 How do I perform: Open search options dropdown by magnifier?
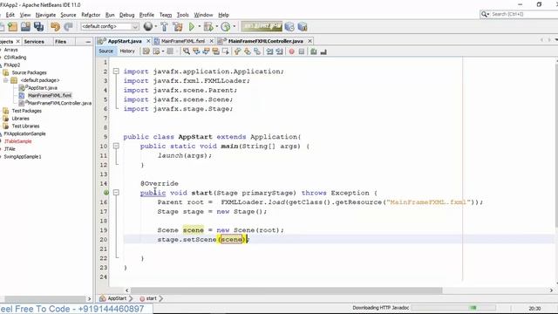[x=485, y=14]
